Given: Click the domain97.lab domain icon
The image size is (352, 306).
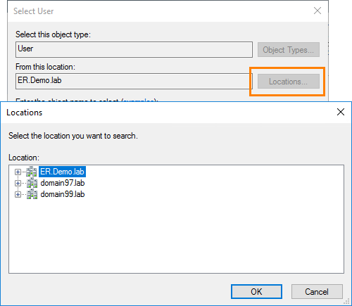Looking at the screenshot, I should coord(32,183).
